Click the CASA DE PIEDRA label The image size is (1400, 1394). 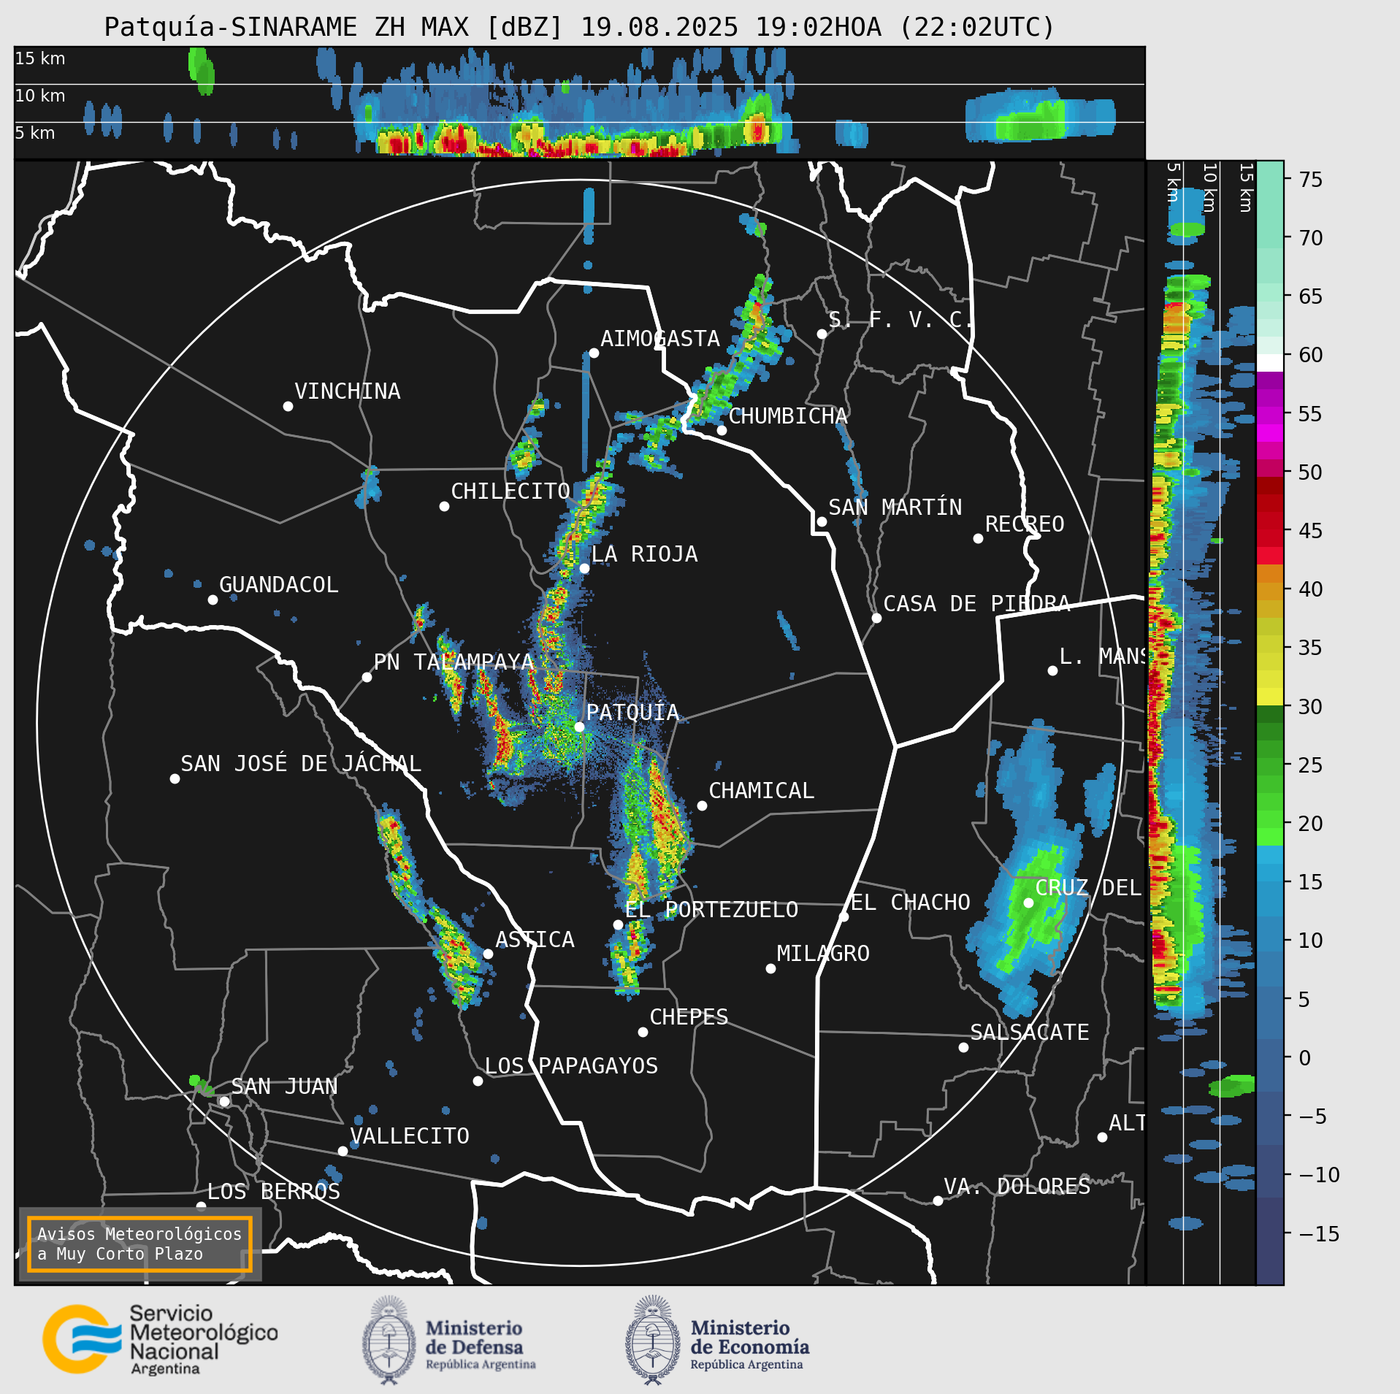976,603
